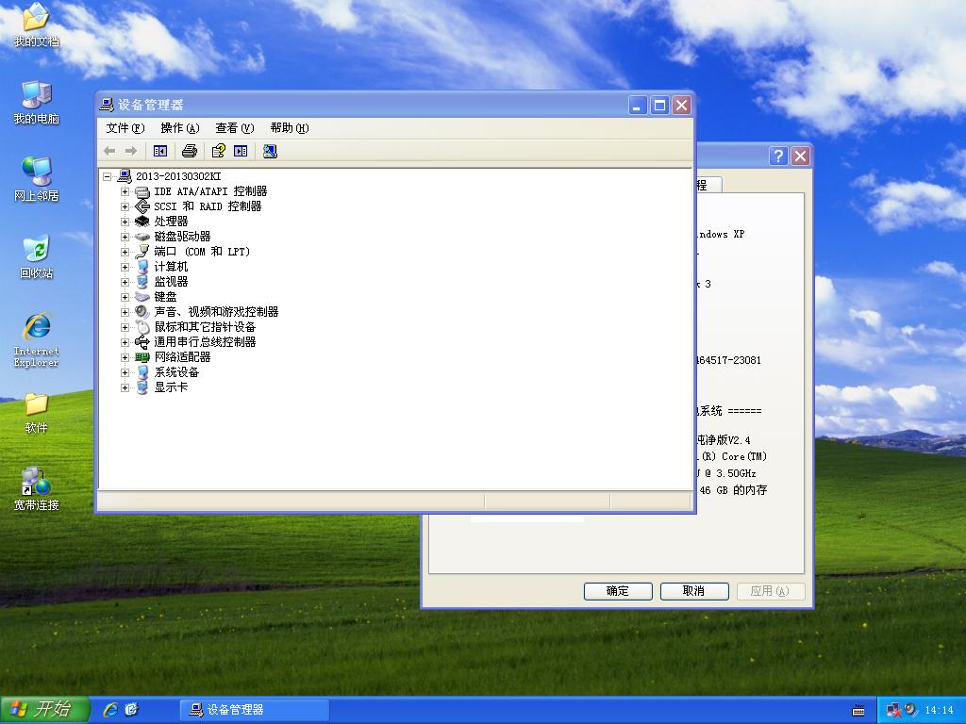Expand the 处理器 node
Image resolution: width=966 pixels, height=724 pixels.
click(125, 222)
